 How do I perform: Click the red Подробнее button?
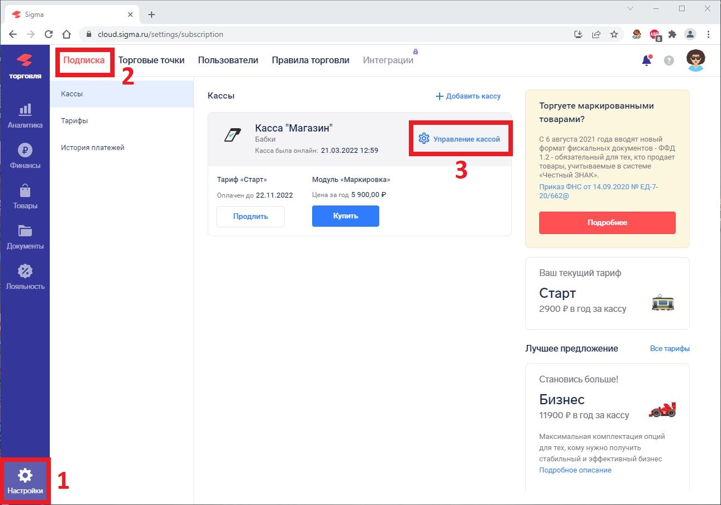607,222
